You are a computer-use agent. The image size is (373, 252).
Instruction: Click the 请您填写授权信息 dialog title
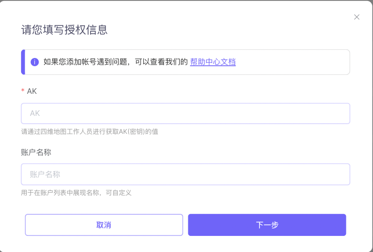(64, 30)
